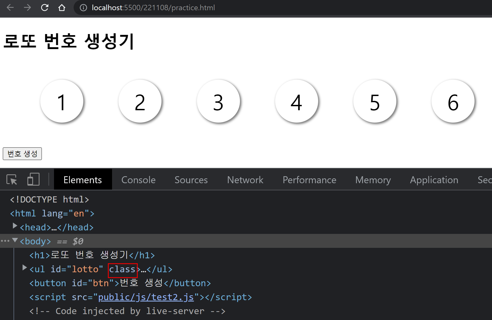Open the Performance tab
Screen dimensions: 492x320
[309, 179]
